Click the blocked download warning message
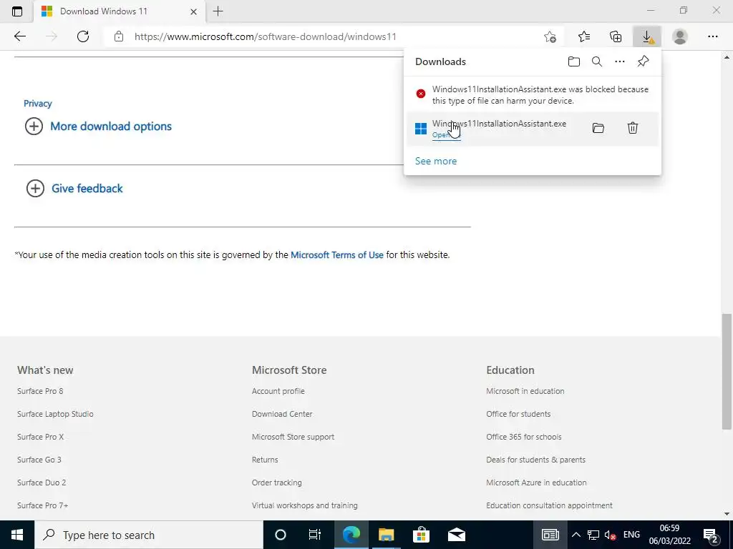733x549 pixels. click(x=540, y=95)
